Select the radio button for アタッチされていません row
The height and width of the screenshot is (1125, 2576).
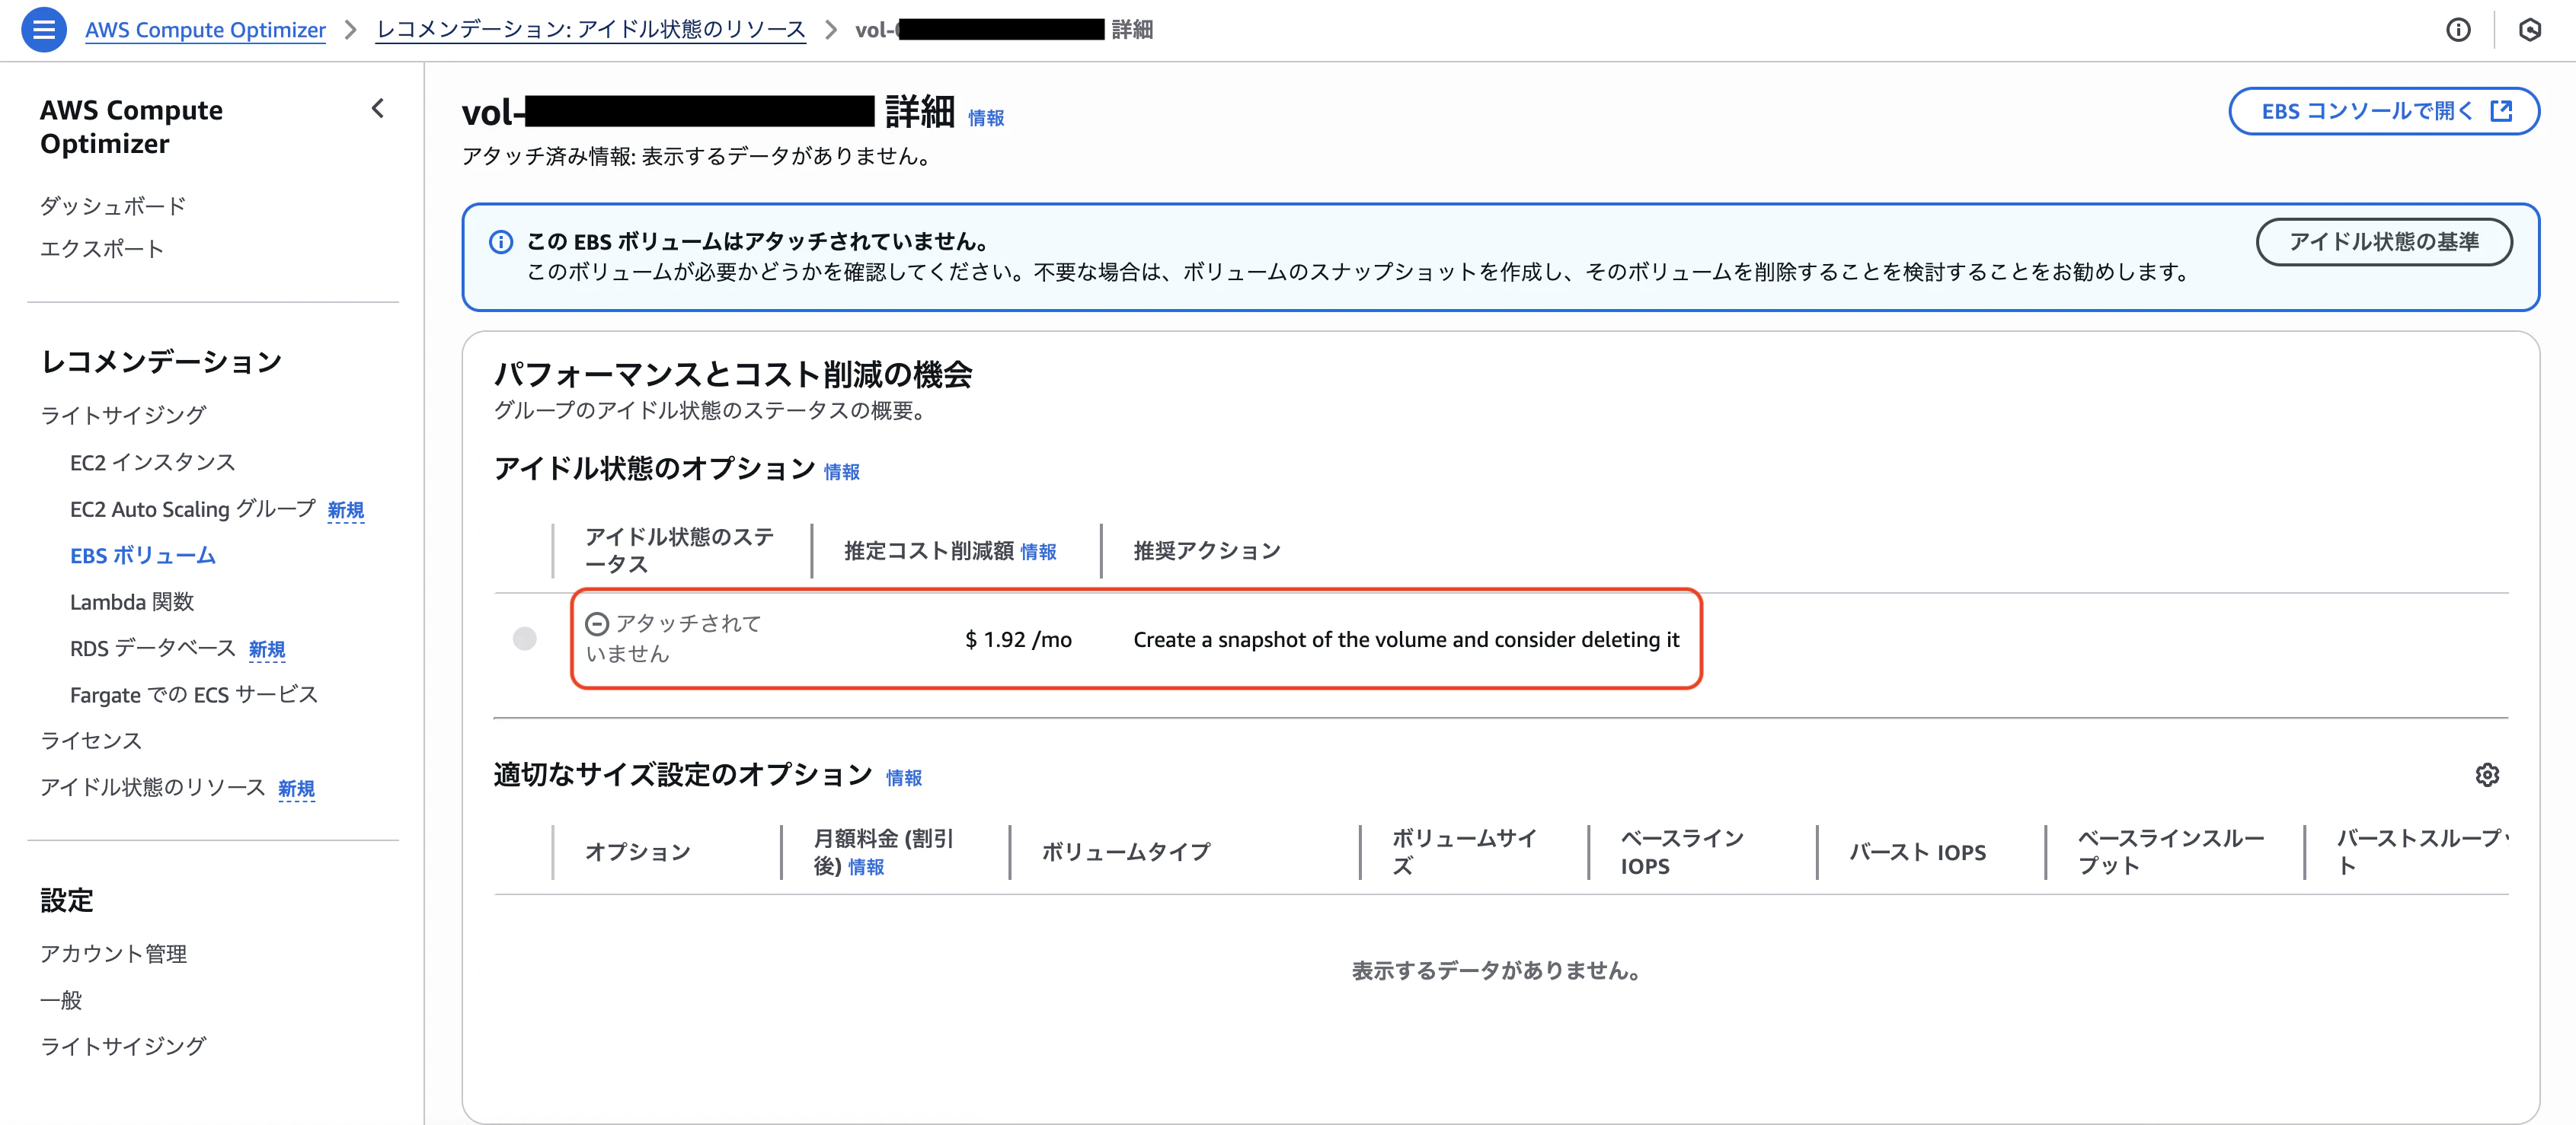[x=525, y=639]
